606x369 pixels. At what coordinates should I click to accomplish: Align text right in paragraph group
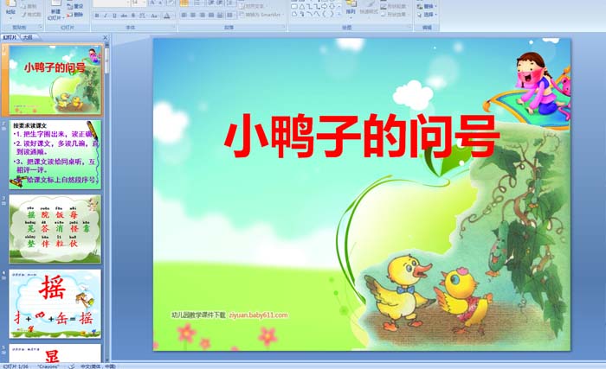point(202,15)
